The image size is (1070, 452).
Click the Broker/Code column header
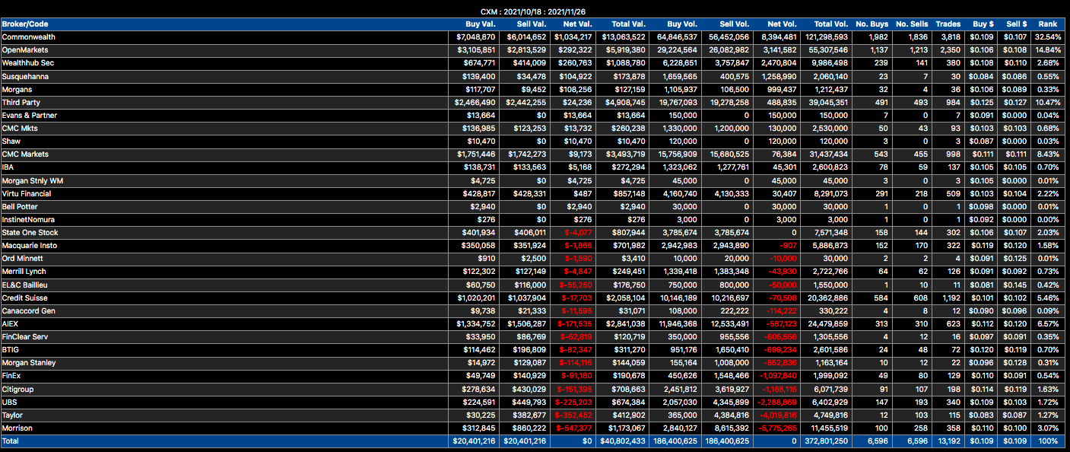pos(25,24)
